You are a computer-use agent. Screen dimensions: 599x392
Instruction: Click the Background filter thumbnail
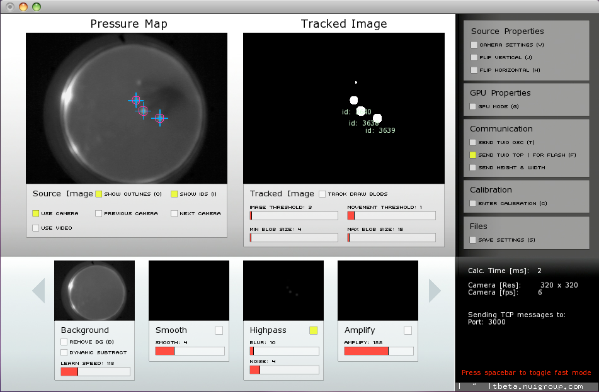tap(94, 291)
